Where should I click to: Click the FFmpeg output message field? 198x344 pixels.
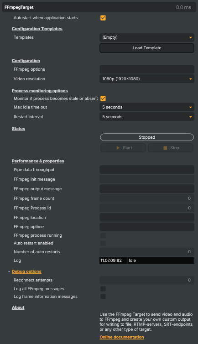coord(147,189)
